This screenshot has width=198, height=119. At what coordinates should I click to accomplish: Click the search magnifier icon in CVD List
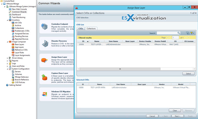[178, 33]
